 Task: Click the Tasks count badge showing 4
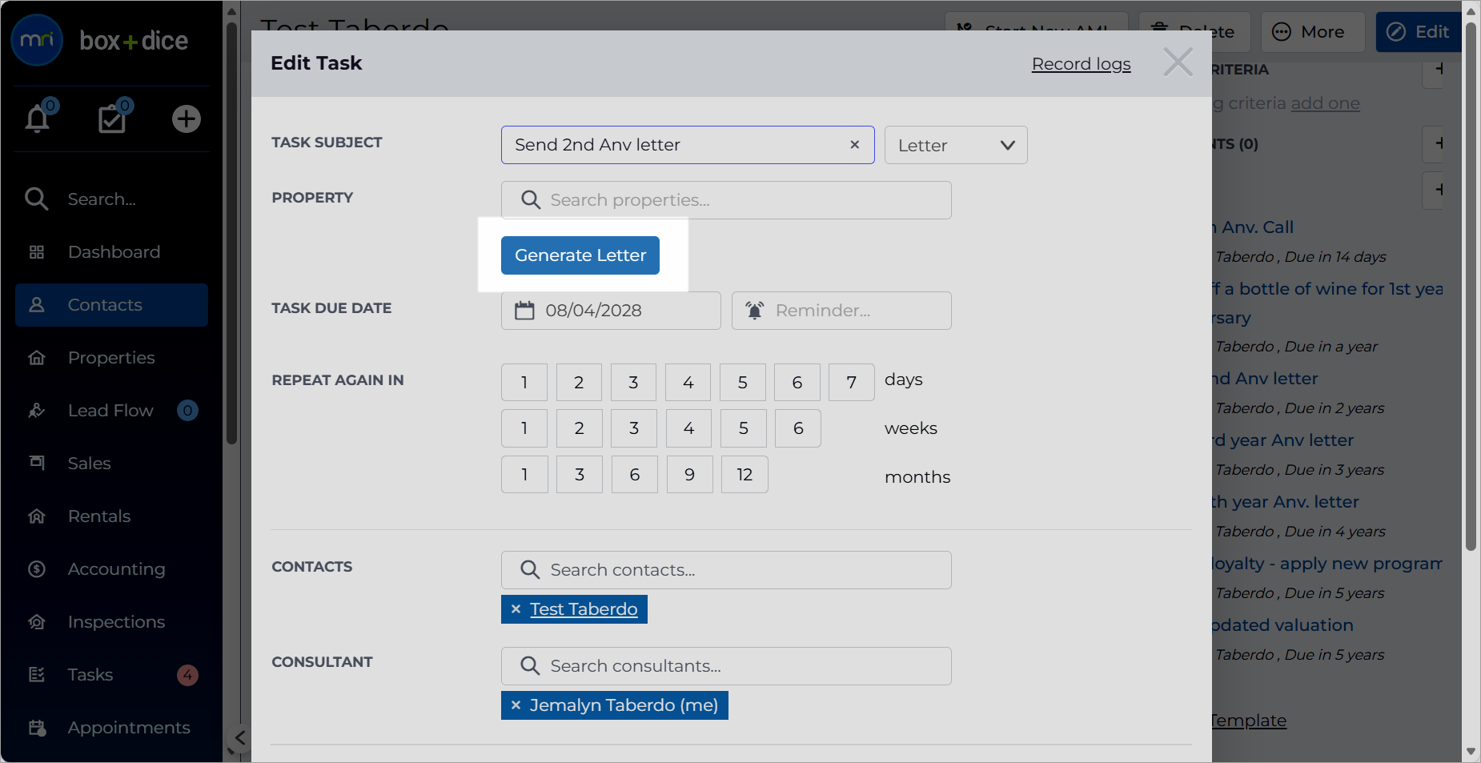[187, 675]
